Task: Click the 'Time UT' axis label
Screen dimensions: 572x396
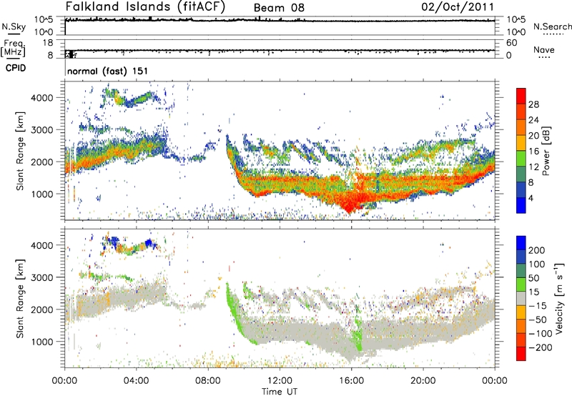Action: [280, 392]
